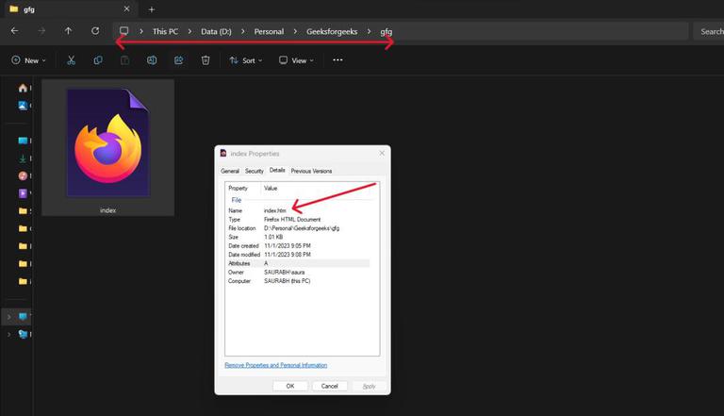The image size is (724, 416).
Task: Delete the file with the trash icon
Action: click(x=206, y=60)
